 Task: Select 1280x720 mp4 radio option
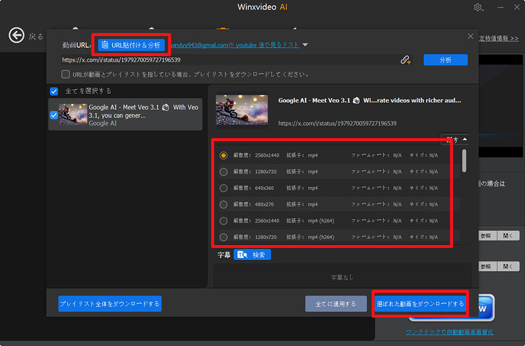(224, 172)
